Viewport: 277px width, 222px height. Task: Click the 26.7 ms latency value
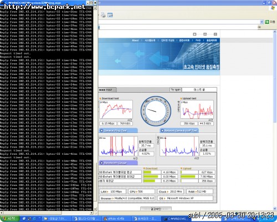point(146,145)
